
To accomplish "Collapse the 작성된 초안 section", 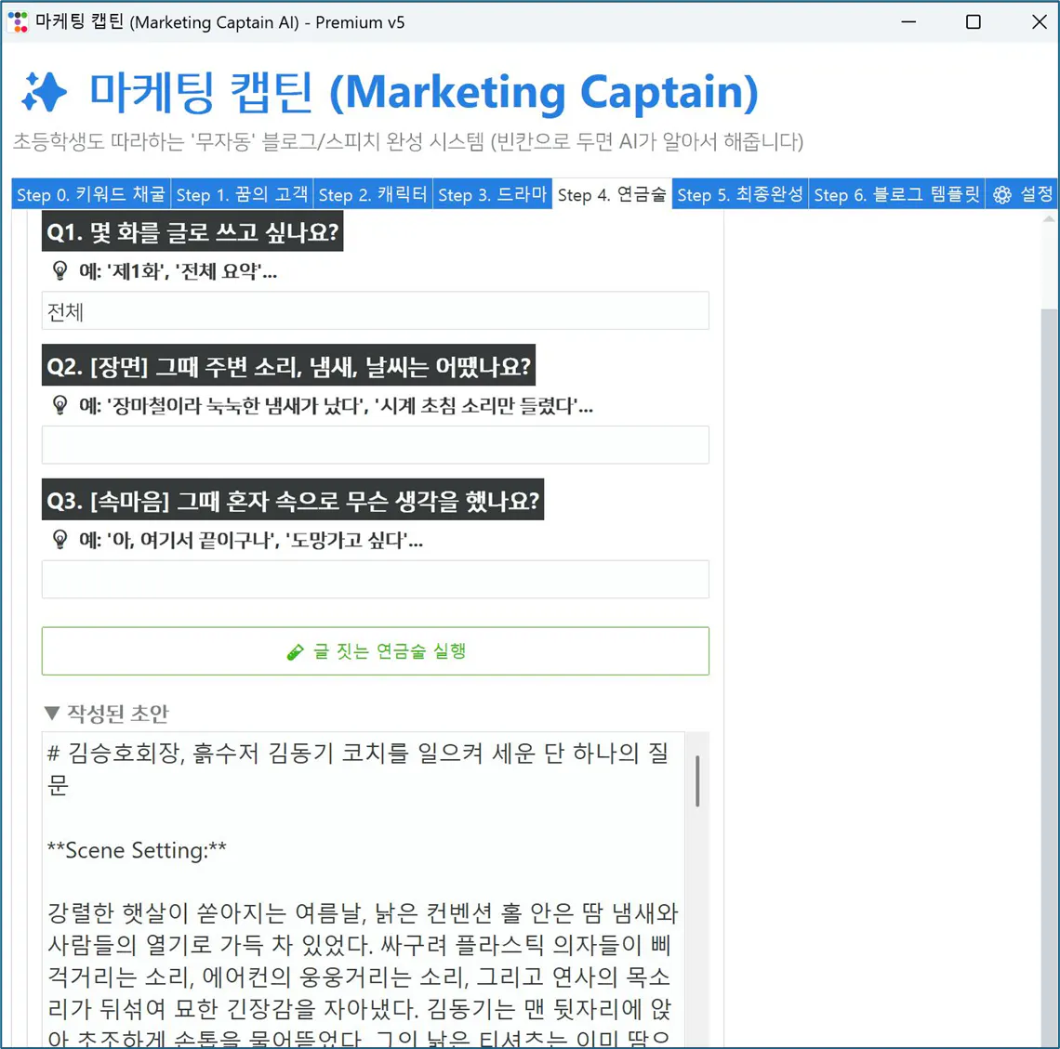I will pyautogui.click(x=53, y=712).
